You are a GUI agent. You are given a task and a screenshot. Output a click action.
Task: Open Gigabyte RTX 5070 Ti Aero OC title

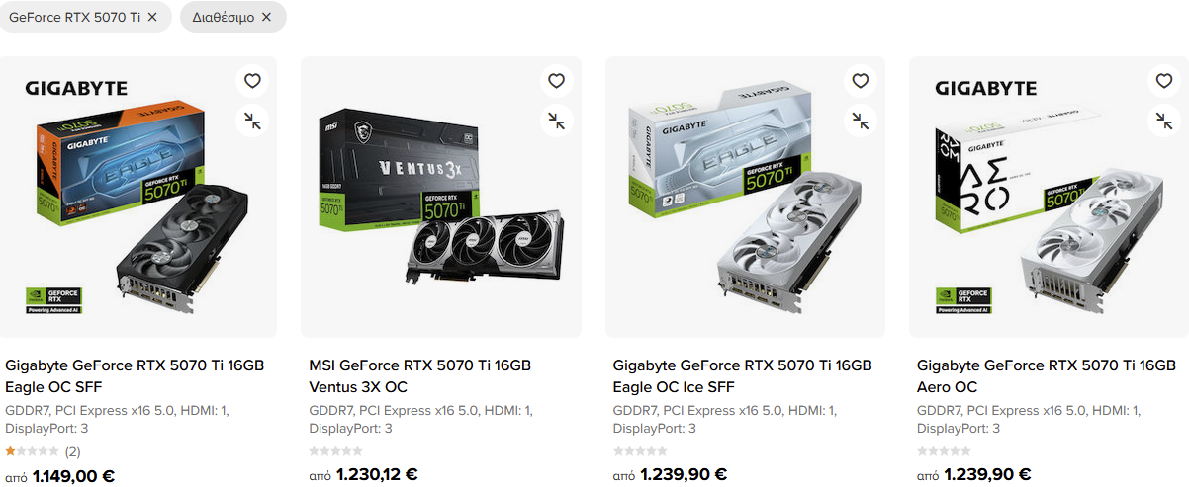pos(1047,376)
